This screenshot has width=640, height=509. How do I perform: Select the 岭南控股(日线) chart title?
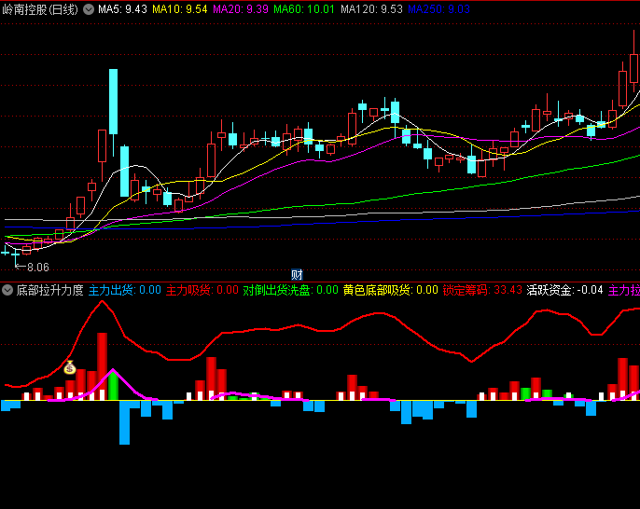click(40, 9)
